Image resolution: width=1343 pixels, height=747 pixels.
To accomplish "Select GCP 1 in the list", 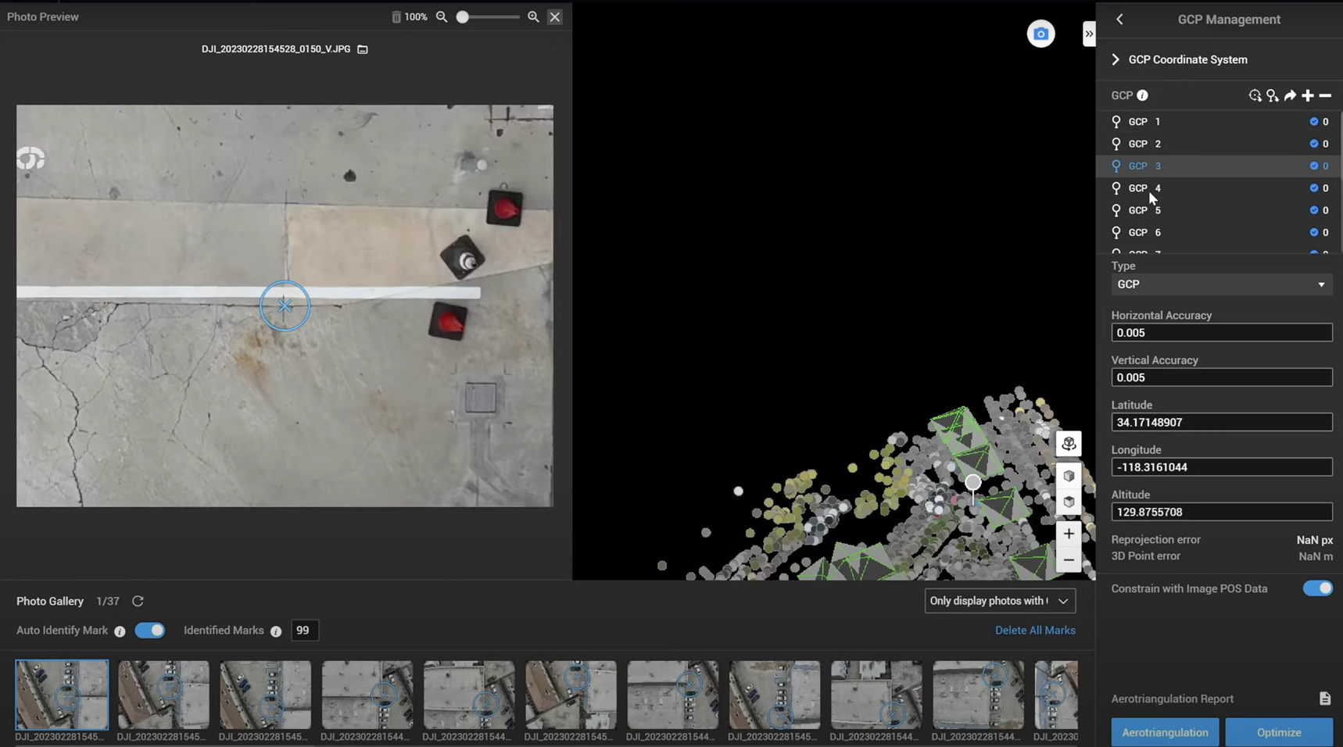I will (x=1219, y=122).
